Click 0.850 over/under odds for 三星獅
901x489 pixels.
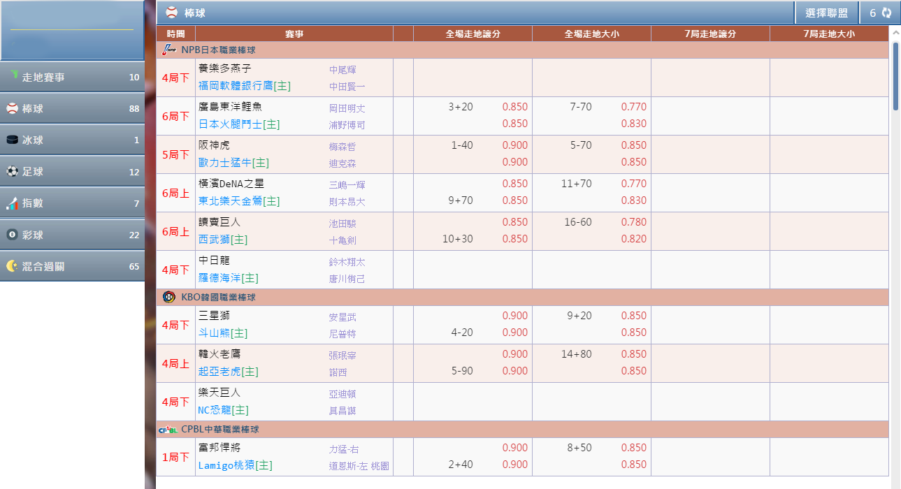click(x=634, y=316)
